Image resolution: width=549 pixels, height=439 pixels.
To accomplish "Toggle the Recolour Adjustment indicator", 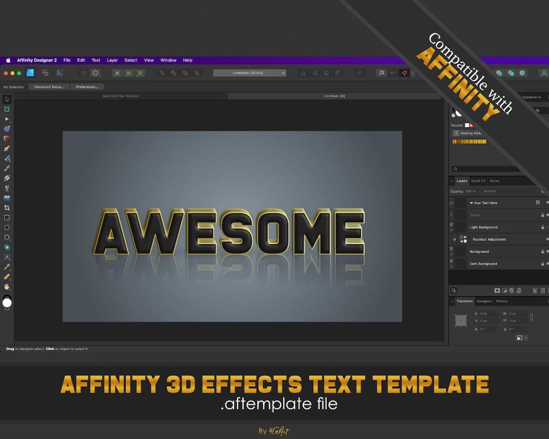I will point(454,239).
